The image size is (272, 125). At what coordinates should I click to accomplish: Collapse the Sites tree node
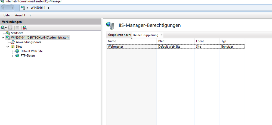(8, 47)
